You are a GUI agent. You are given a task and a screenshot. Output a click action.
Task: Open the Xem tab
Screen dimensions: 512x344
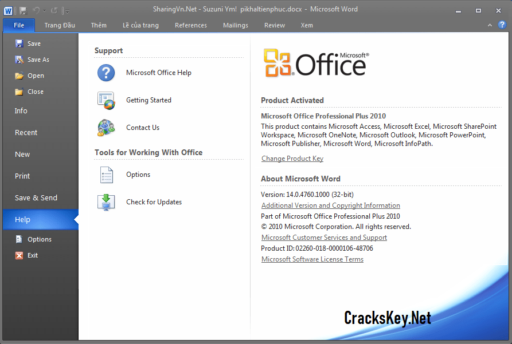[307, 25]
